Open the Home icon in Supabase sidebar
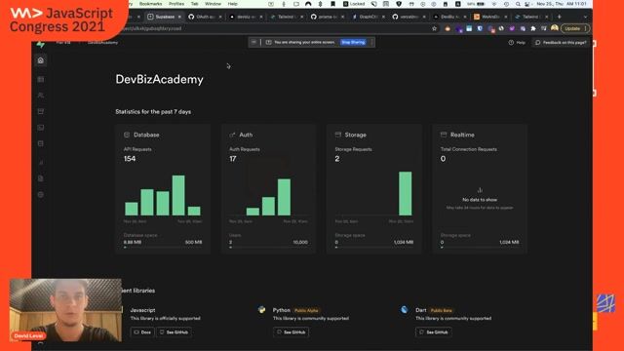The image size is (624, 351). (x=41, y=60)
